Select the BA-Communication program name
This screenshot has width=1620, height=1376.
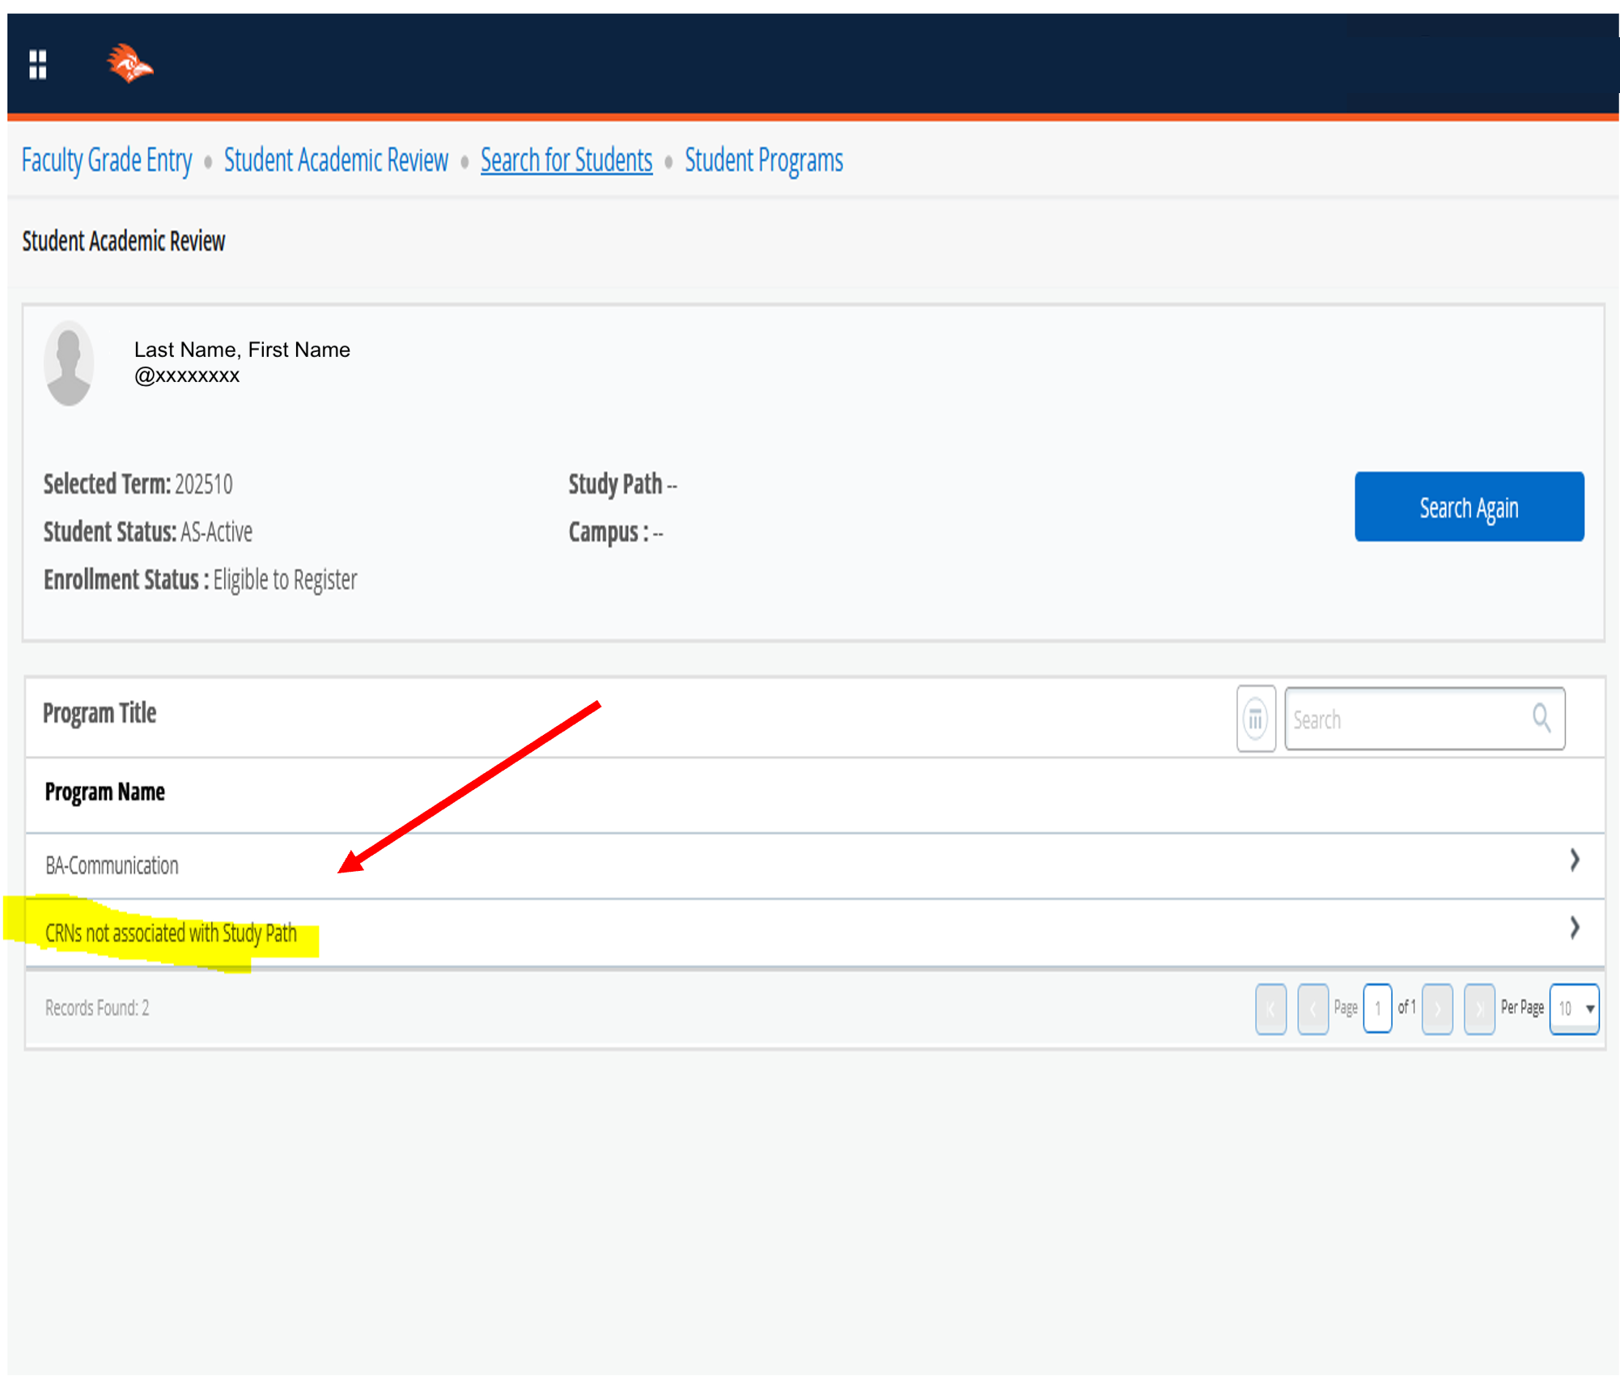coord(112,866)
